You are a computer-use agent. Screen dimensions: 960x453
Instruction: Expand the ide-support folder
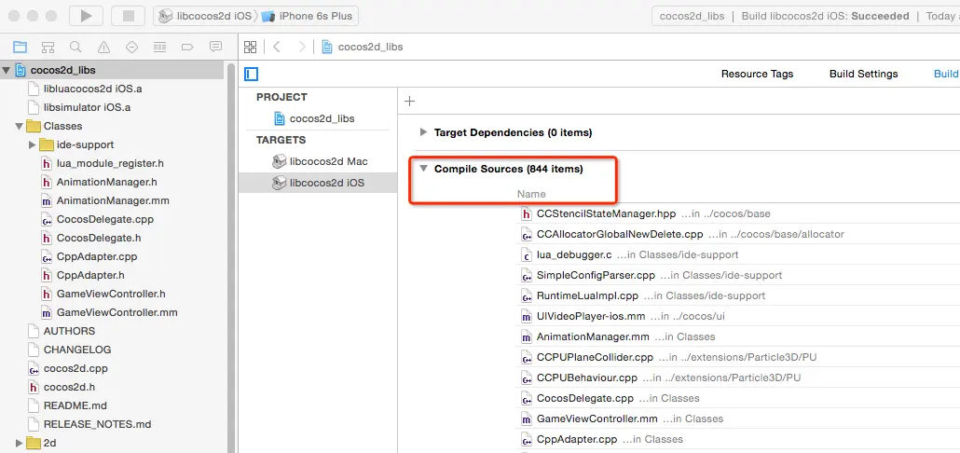click(33, 145)
